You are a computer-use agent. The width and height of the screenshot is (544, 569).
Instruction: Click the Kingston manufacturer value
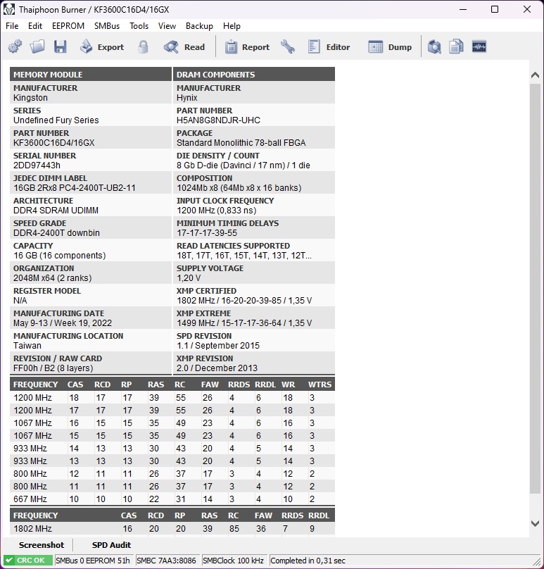click(30, 98)
